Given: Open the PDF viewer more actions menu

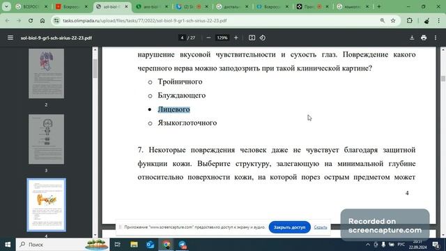Looking at the screenshot, I should click(436, 38).
